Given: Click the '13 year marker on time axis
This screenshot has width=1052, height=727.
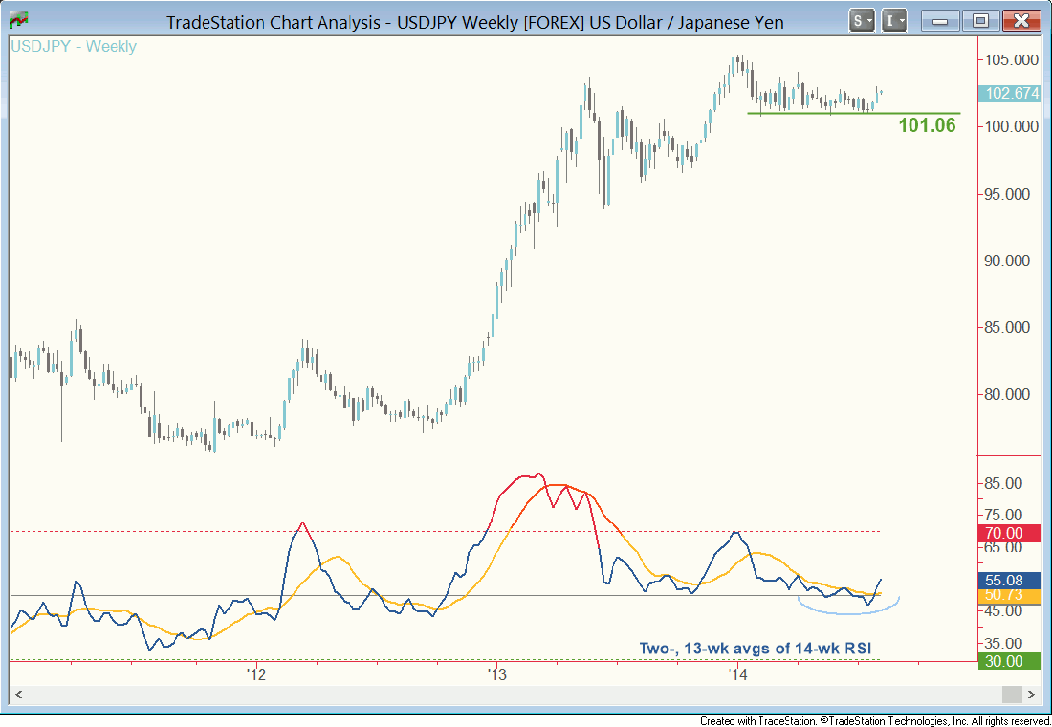Looking at the screenshot, I should (496, 675).
